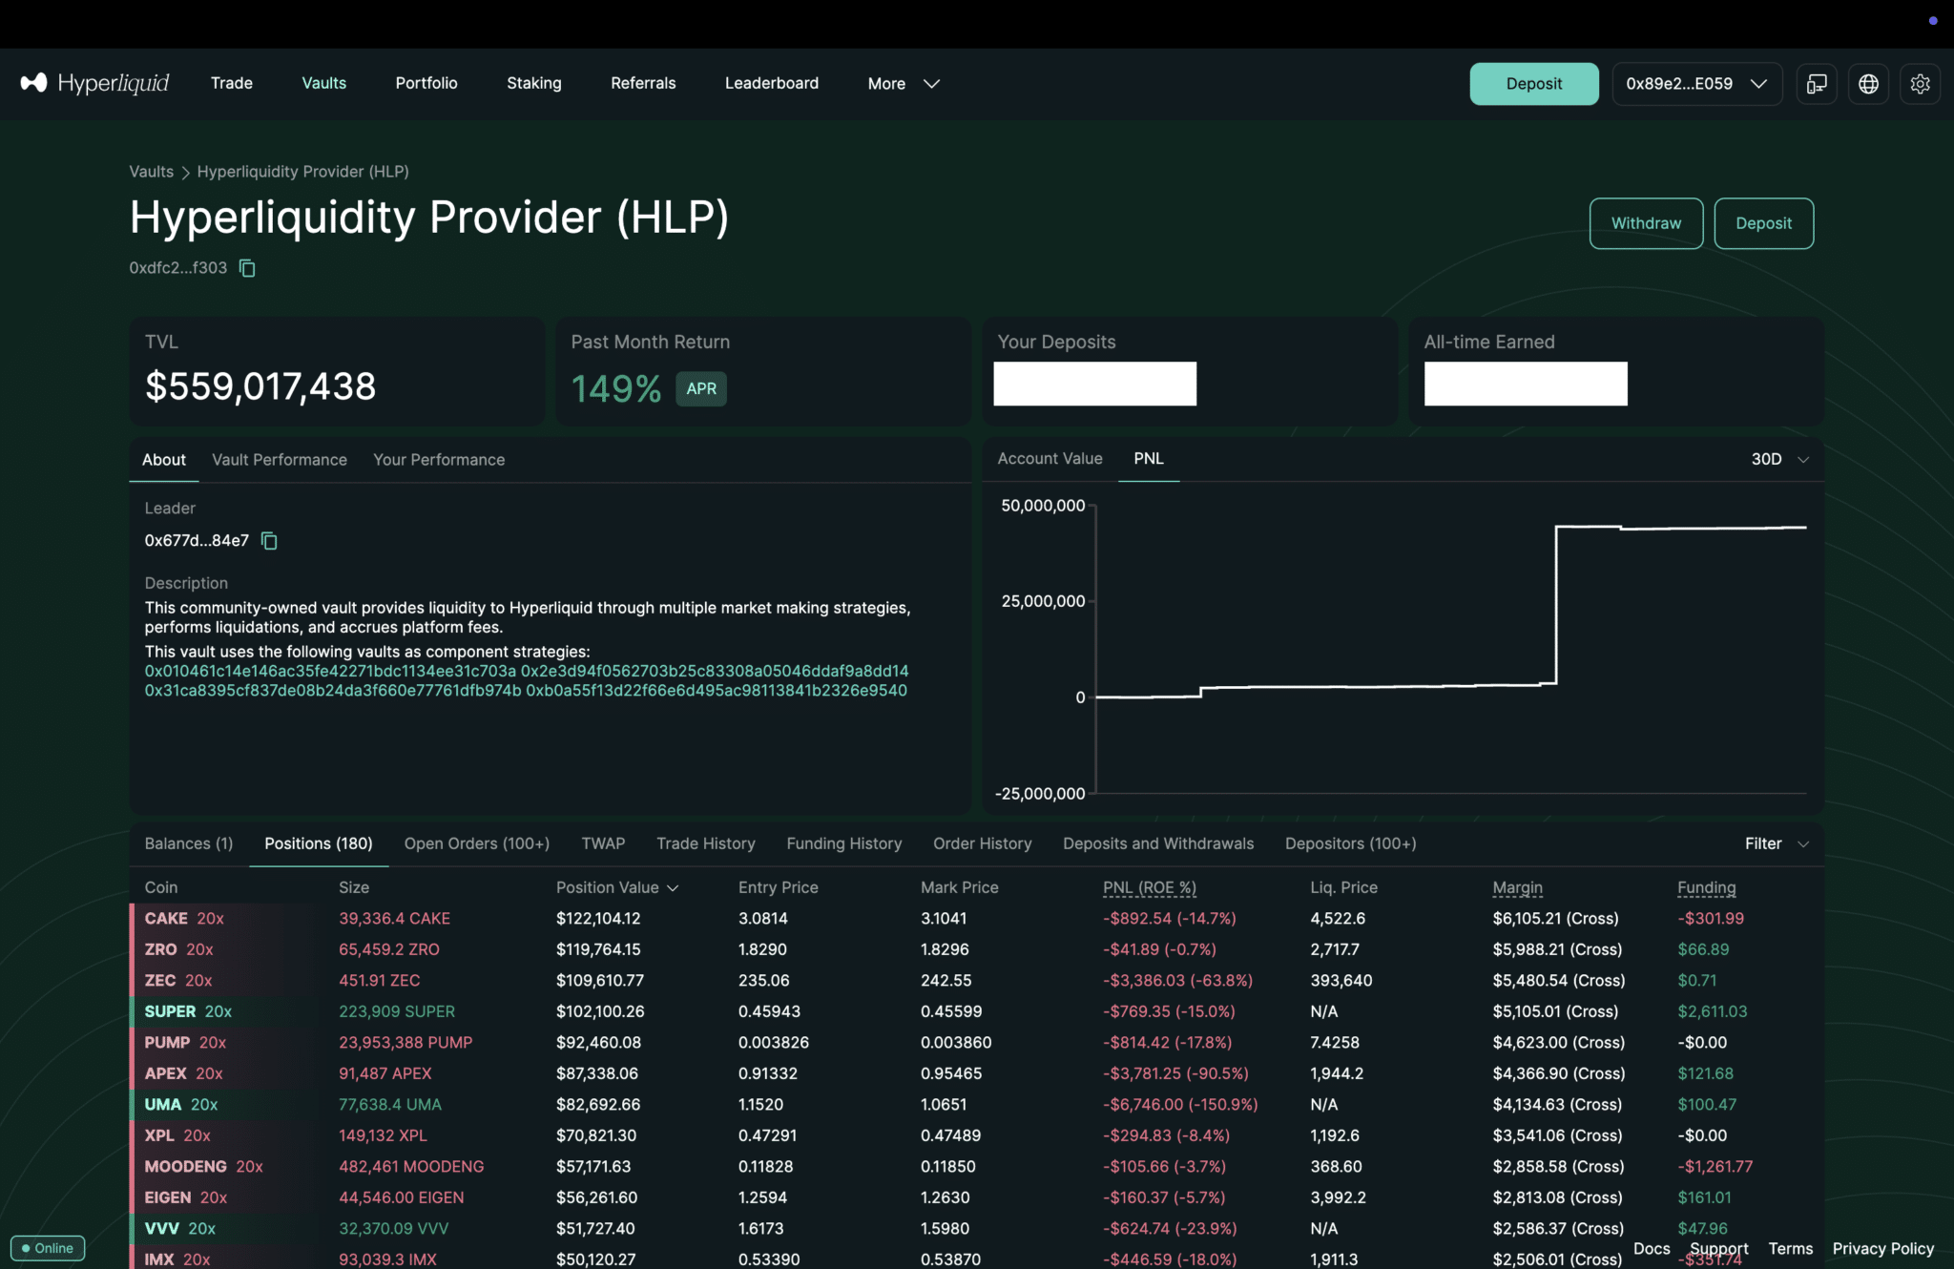
Task: Expand the positions Filter dropdown
Action: [1776, 843]
